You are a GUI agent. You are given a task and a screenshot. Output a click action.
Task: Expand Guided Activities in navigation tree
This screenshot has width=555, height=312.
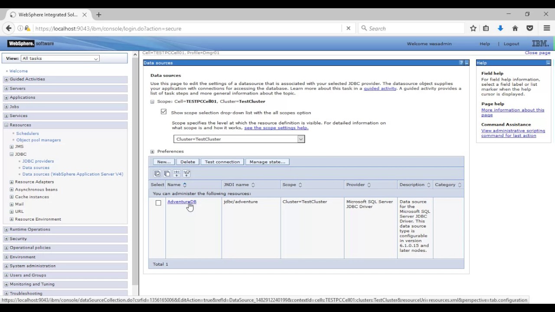6,79
